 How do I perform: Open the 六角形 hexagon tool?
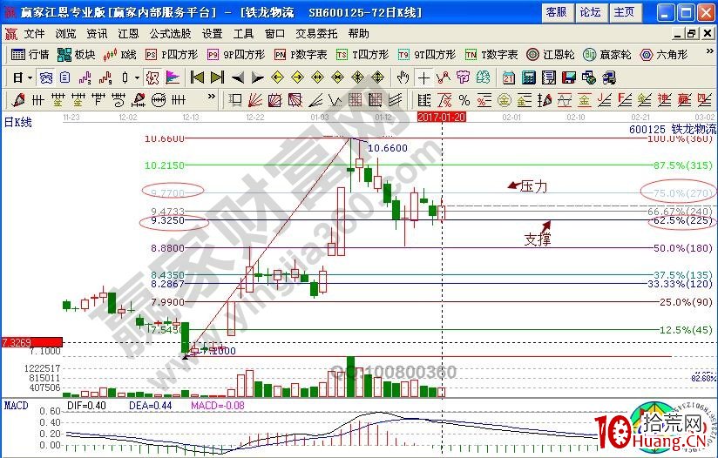664,55
